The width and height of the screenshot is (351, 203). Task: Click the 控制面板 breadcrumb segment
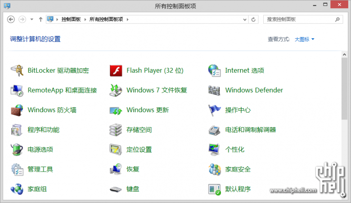coord(71,19)
